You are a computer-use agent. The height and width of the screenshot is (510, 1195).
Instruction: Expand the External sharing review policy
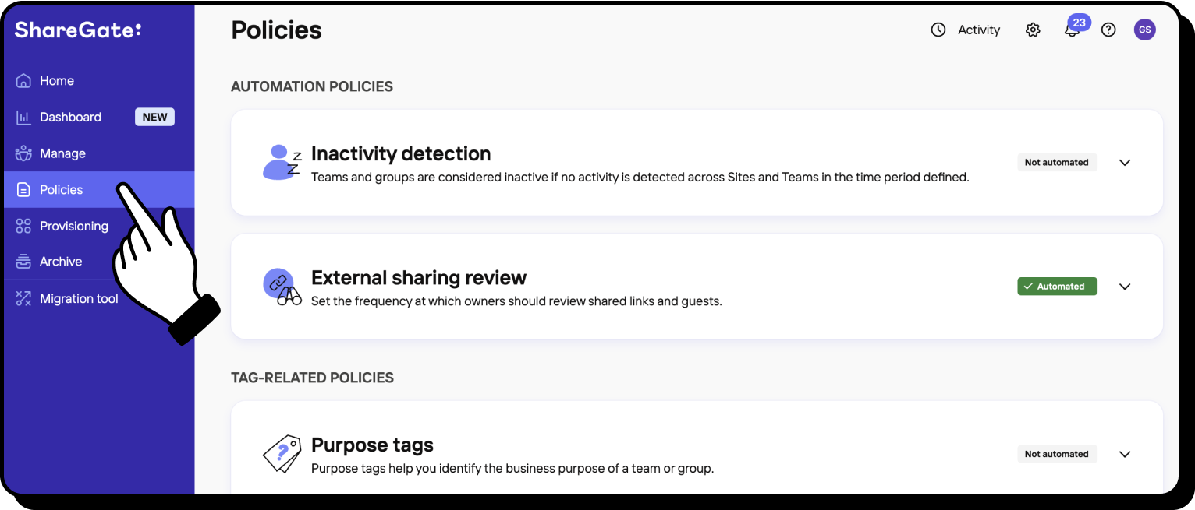coord(1125,287)
